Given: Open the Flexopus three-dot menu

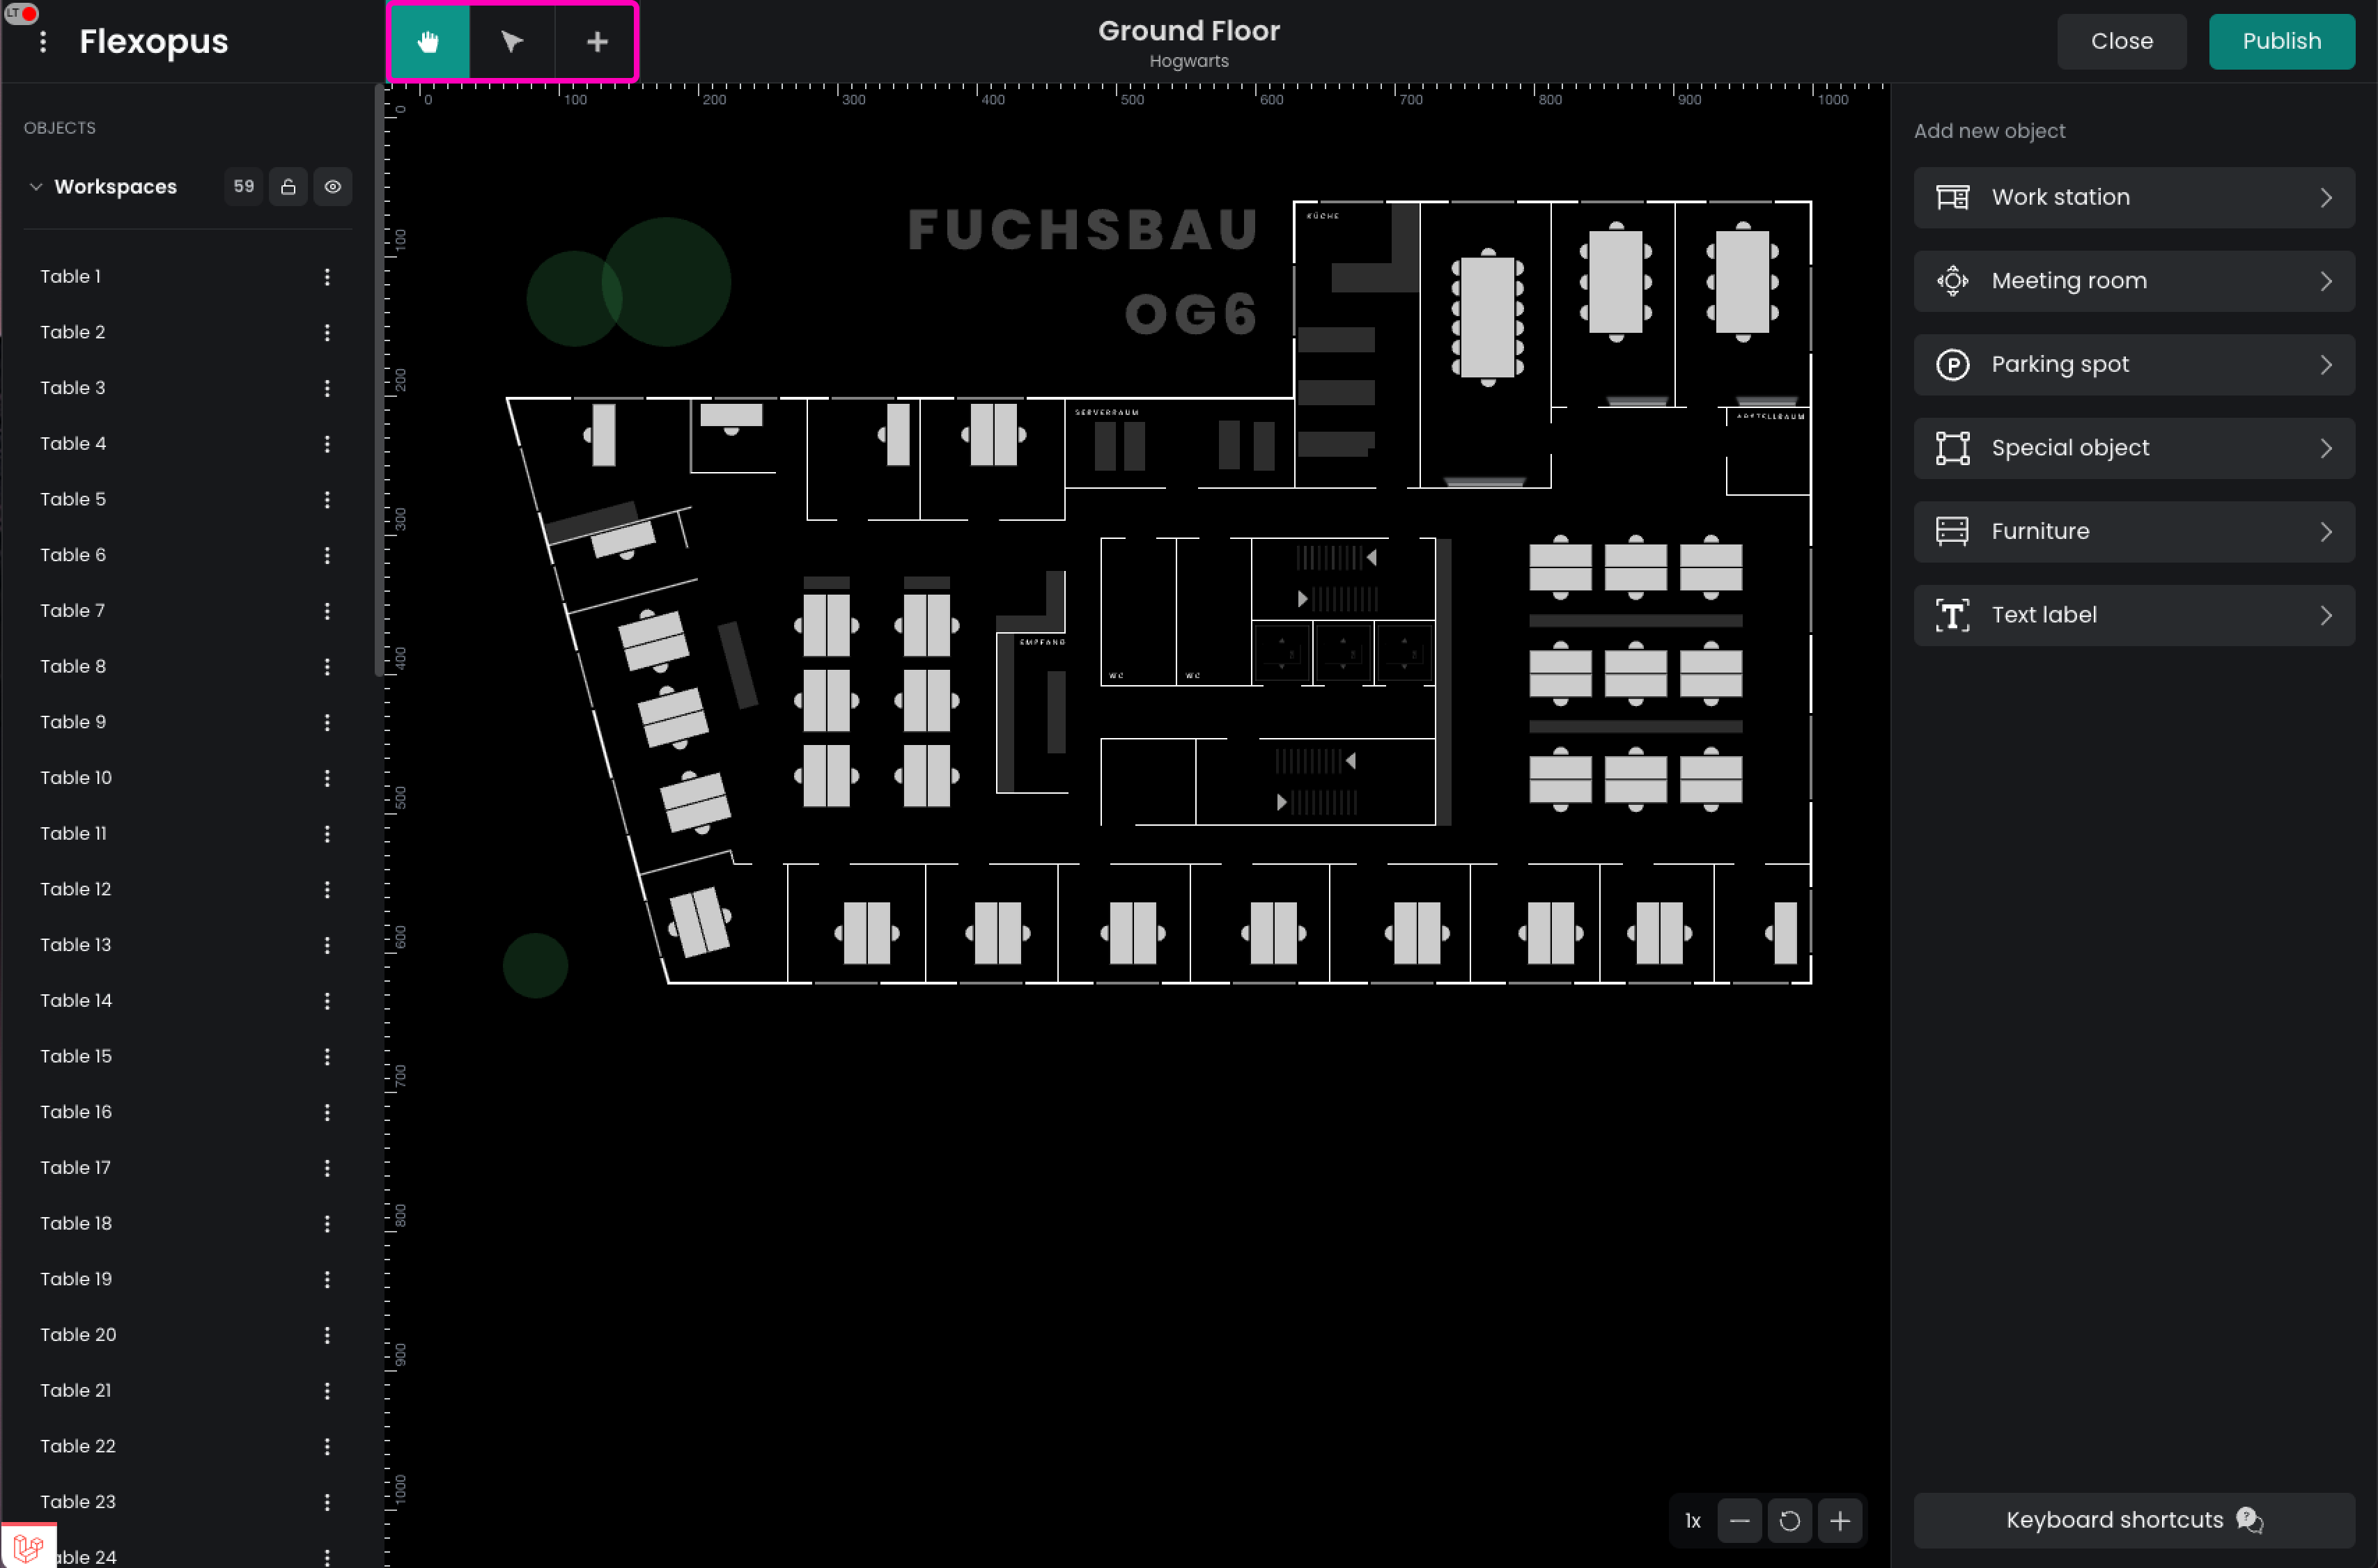Looking at the screenshot, I should (x=42, y=41).
